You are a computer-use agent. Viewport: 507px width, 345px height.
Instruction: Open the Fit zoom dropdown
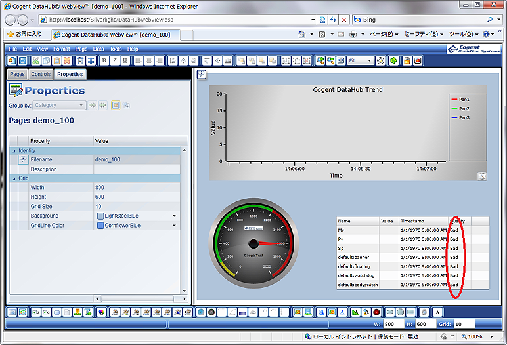360,60
